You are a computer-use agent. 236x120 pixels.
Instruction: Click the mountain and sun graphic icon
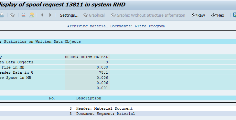(x=32, y=15)
